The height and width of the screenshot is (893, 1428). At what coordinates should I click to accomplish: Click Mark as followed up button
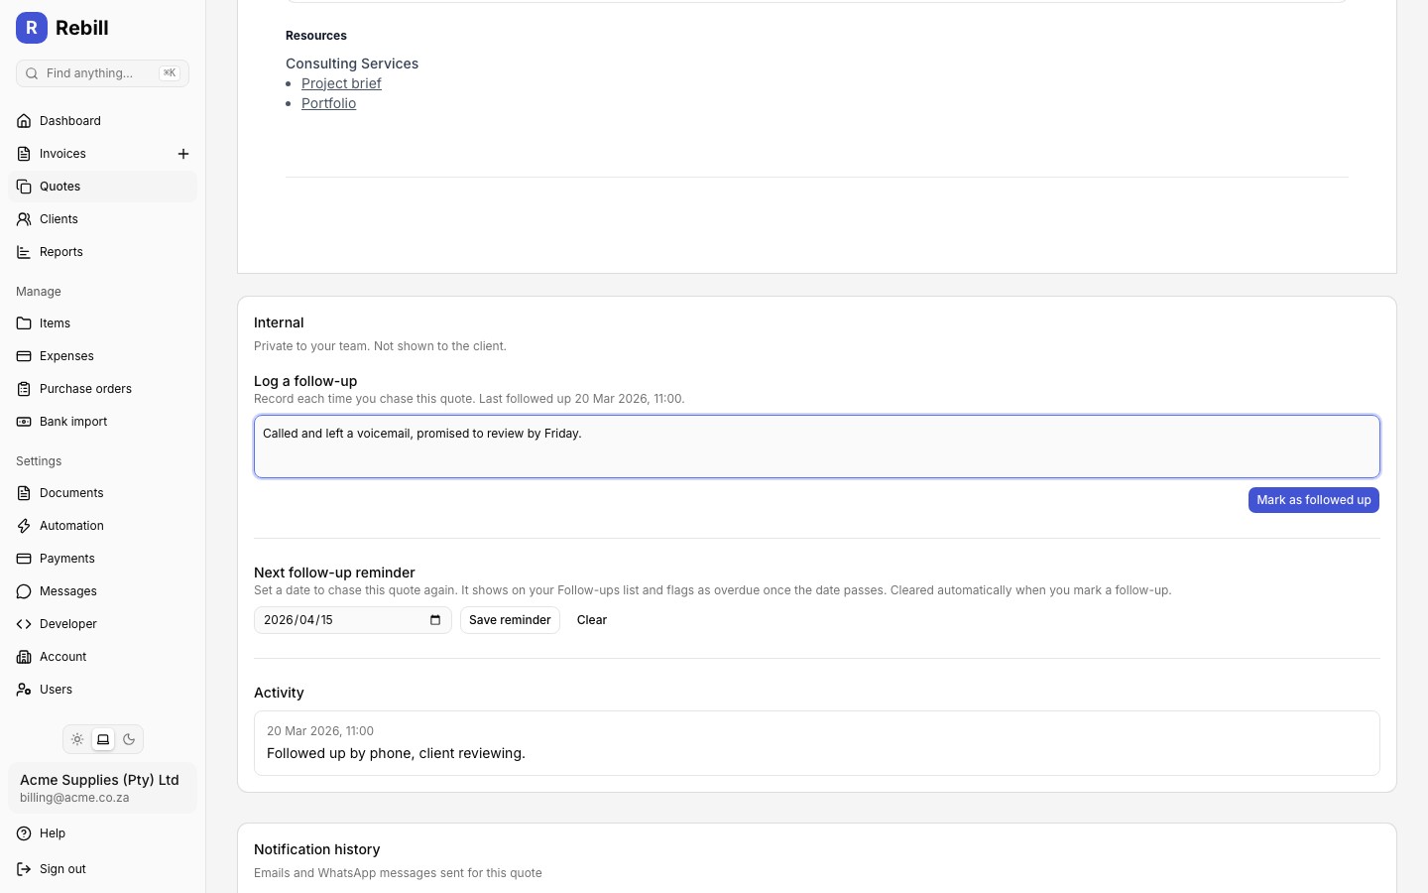1314,500
